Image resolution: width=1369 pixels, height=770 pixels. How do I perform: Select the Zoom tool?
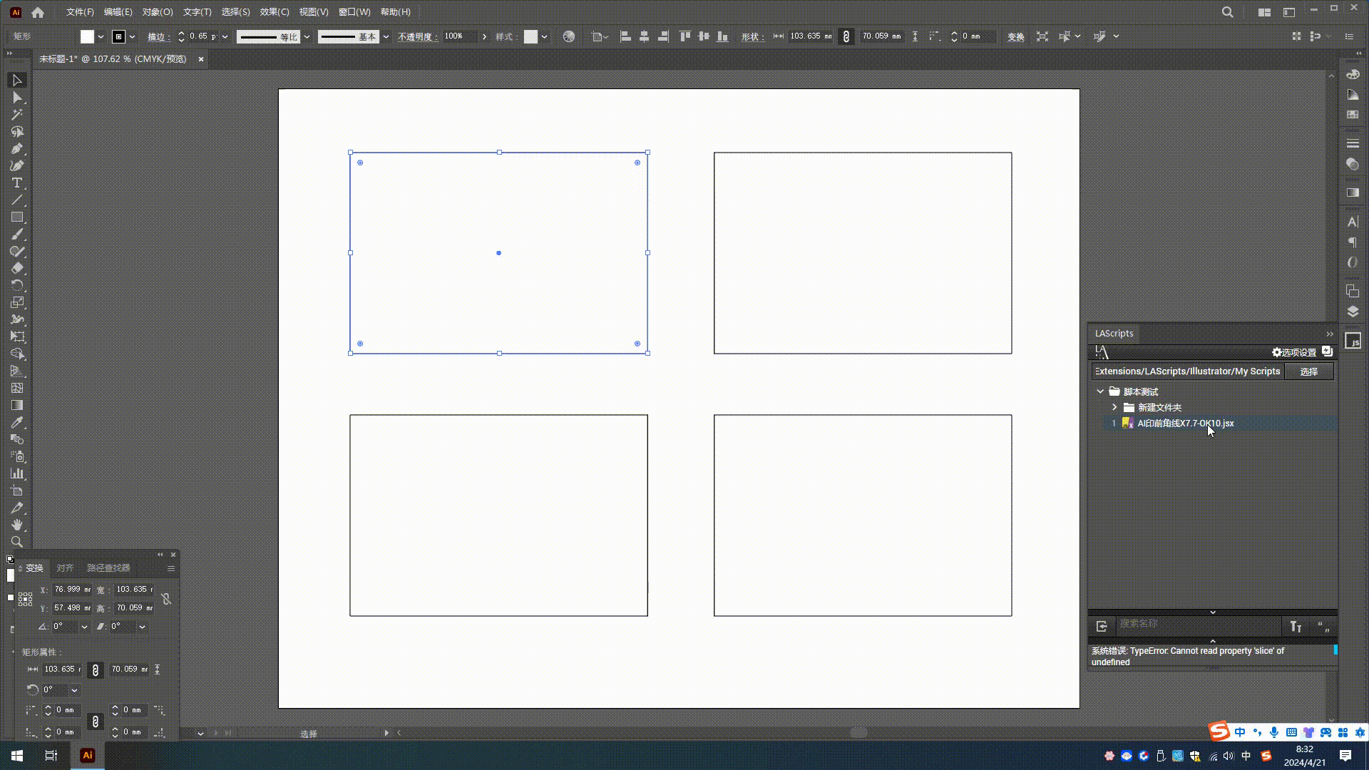17,542
